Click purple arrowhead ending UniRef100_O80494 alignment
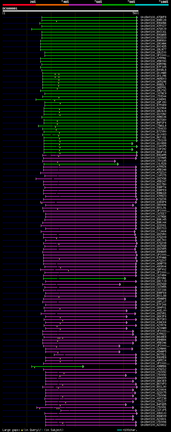171x432 pixels. coord(133,205)
